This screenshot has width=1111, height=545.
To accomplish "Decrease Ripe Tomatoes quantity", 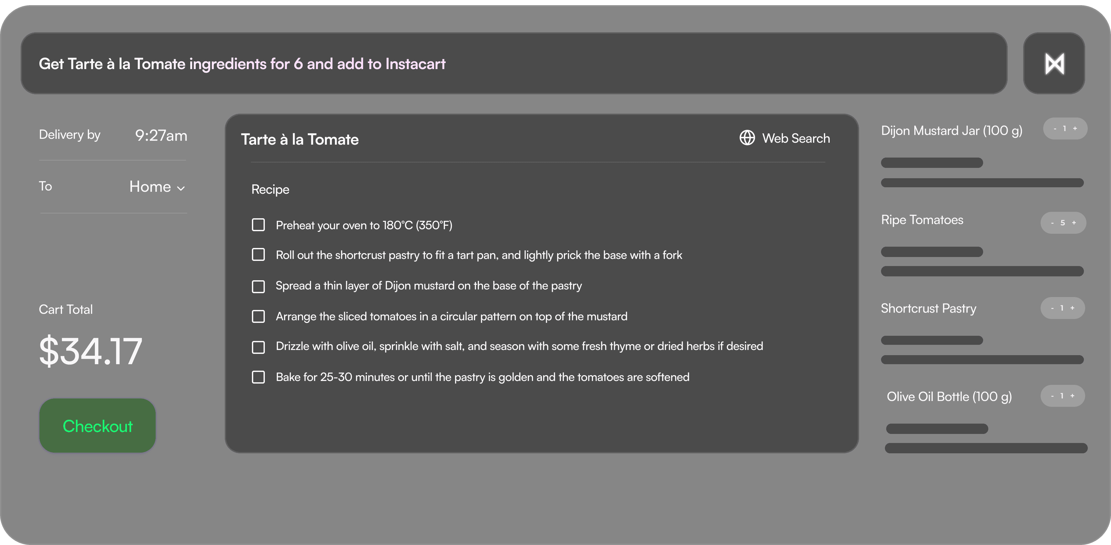I will click(x=1052, y=223).
